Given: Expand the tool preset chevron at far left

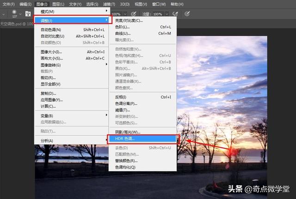Looking at the screenshot, I should pos(3,14).
